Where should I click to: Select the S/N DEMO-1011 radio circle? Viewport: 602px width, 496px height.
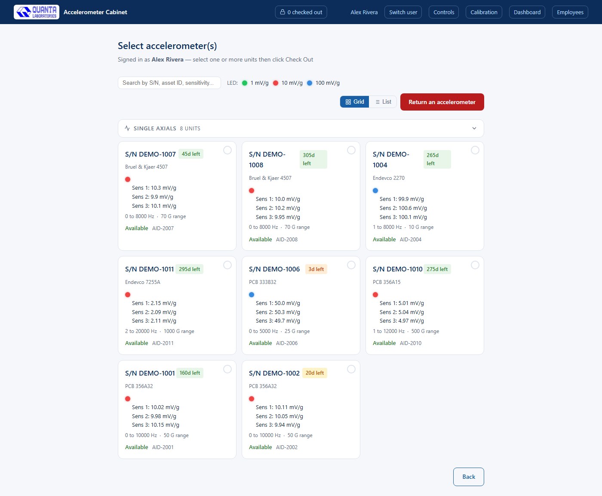pos(227,265)
